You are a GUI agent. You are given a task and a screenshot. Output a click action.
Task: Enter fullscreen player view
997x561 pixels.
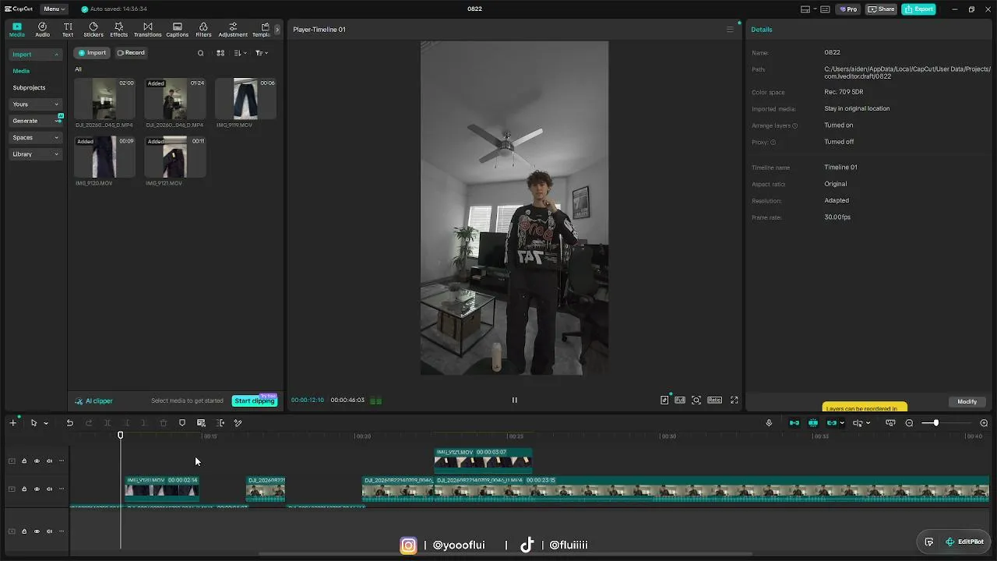[x=734, y=400]
